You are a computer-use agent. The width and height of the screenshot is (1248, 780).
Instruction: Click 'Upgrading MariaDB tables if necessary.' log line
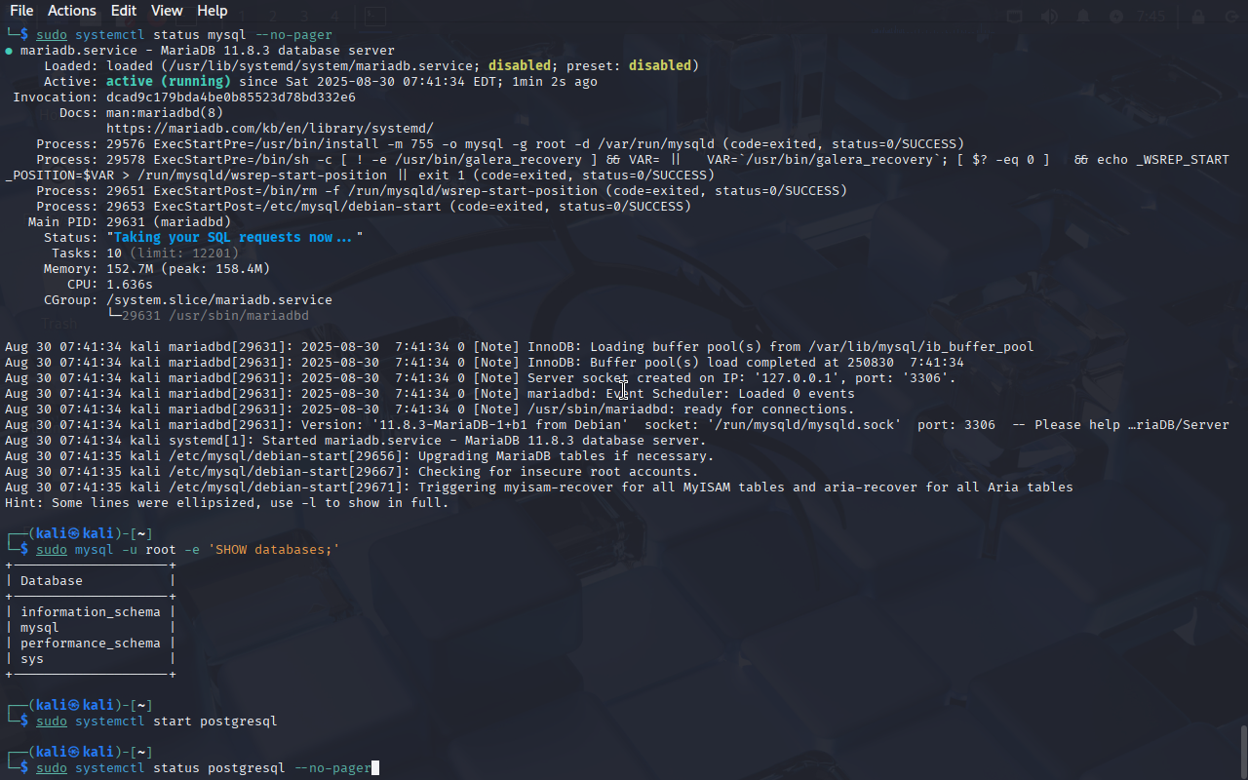pyautogui.click(x=360, y=456)
